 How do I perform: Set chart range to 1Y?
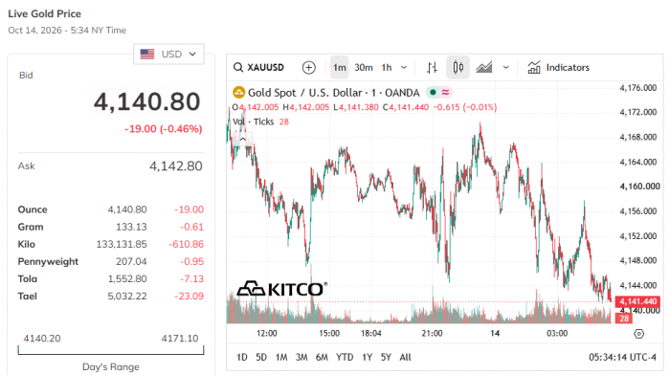[x=367, y=357]
